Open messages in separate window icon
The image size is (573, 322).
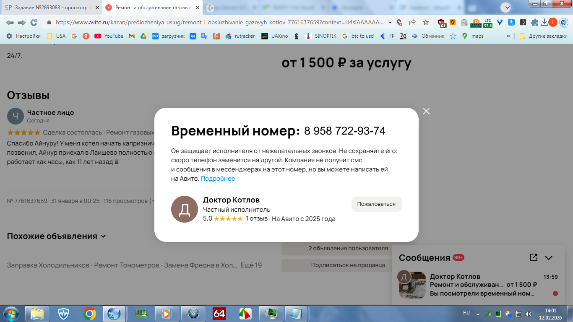534,257
